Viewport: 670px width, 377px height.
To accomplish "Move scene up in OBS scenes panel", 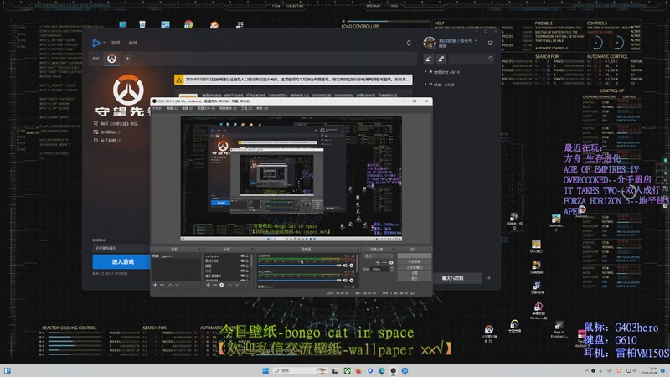I will click(171, 285).
